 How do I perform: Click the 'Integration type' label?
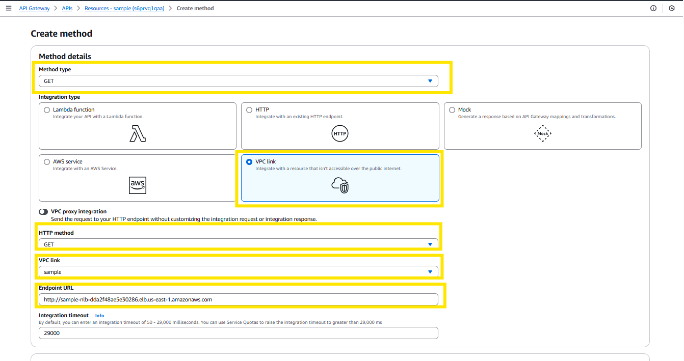pyautogui.click(x=59, y=97)
